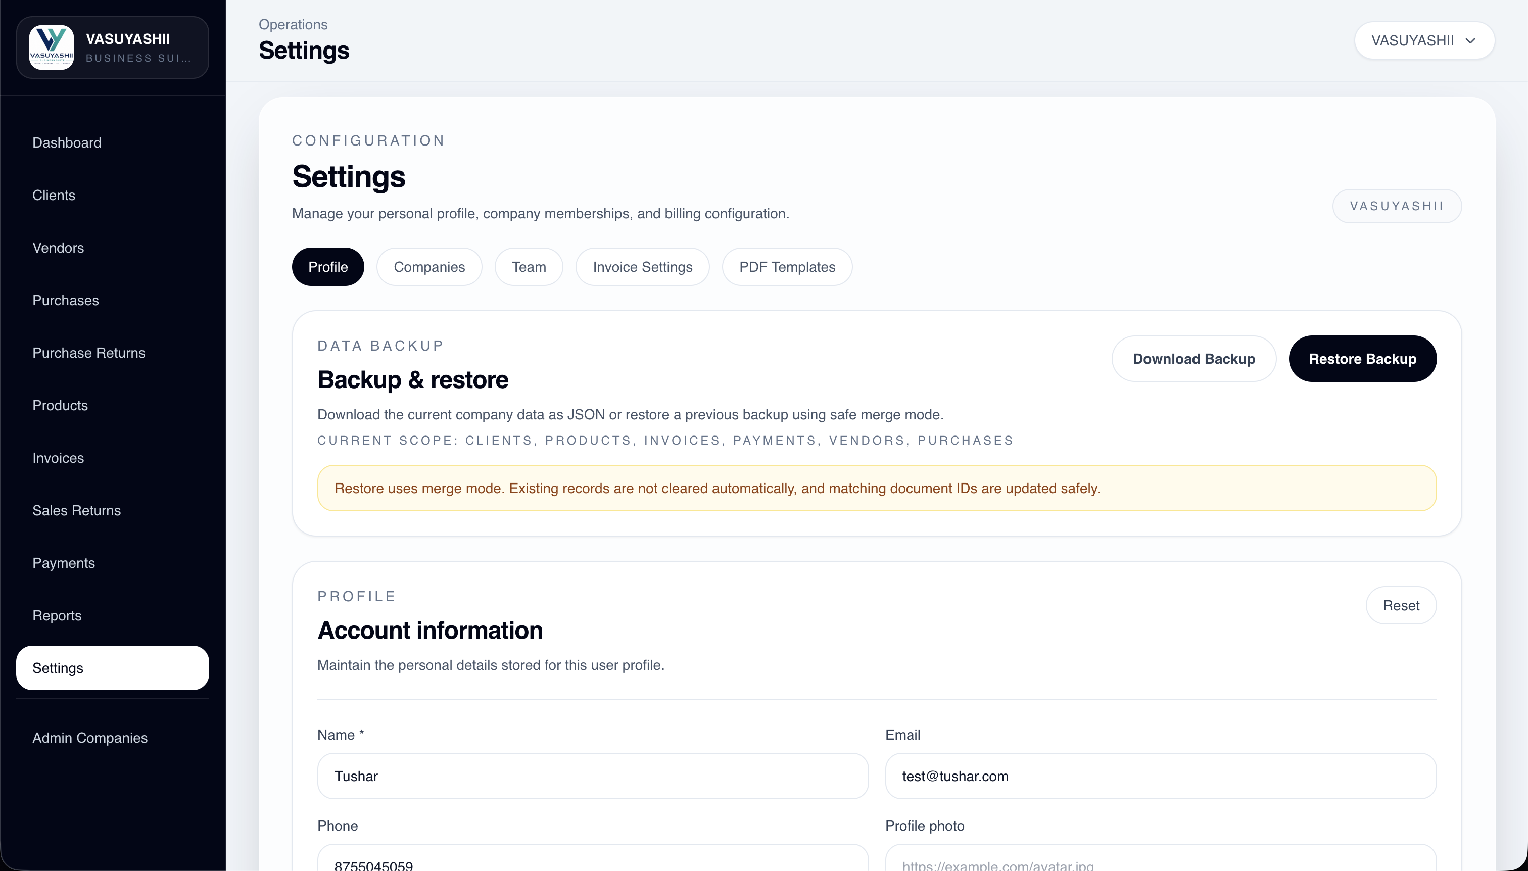
Task: Click the Profile photo URL field
Action: point(1161,858)
